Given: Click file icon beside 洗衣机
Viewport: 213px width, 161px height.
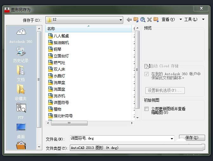Looking at the screenshot, I should click(x=50, y=96).
